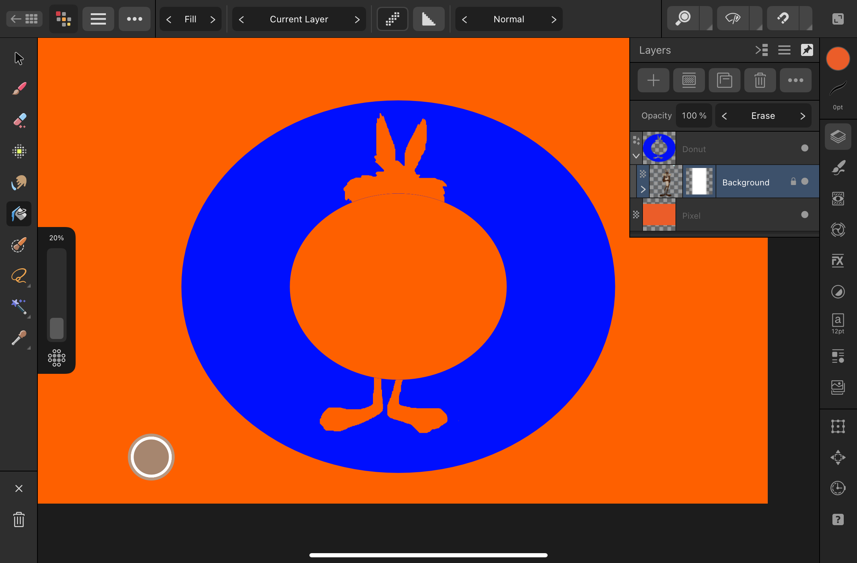Select the Freehand Selection lasso tool
This screenshot has width=857, height=563.
click(19, 276)
